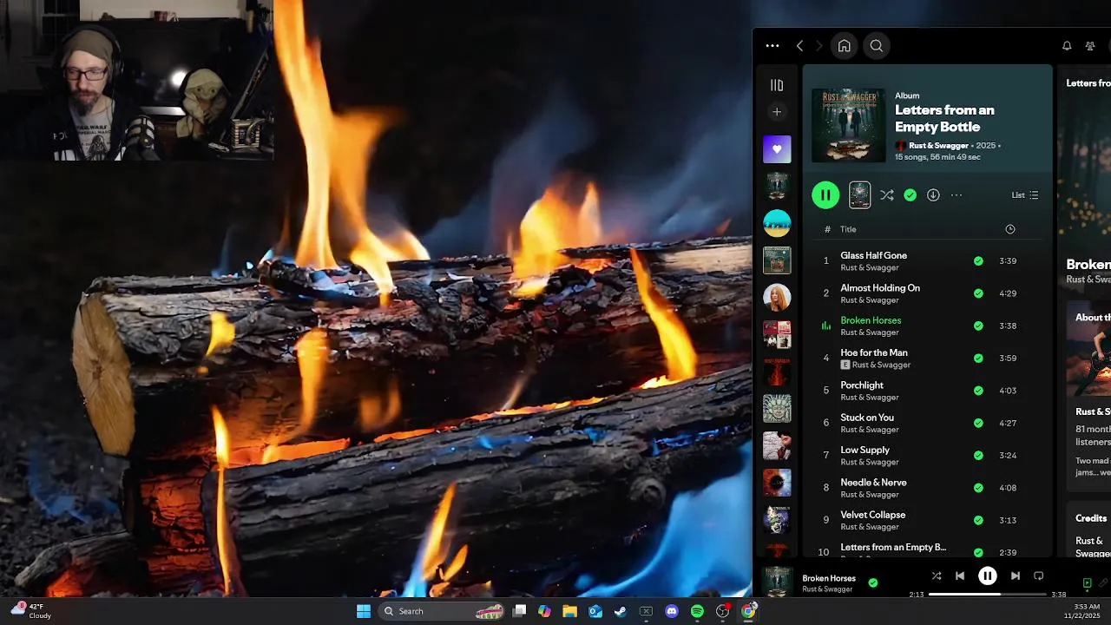
Task: Click the album cover art in header
Action: coord(848,125)
